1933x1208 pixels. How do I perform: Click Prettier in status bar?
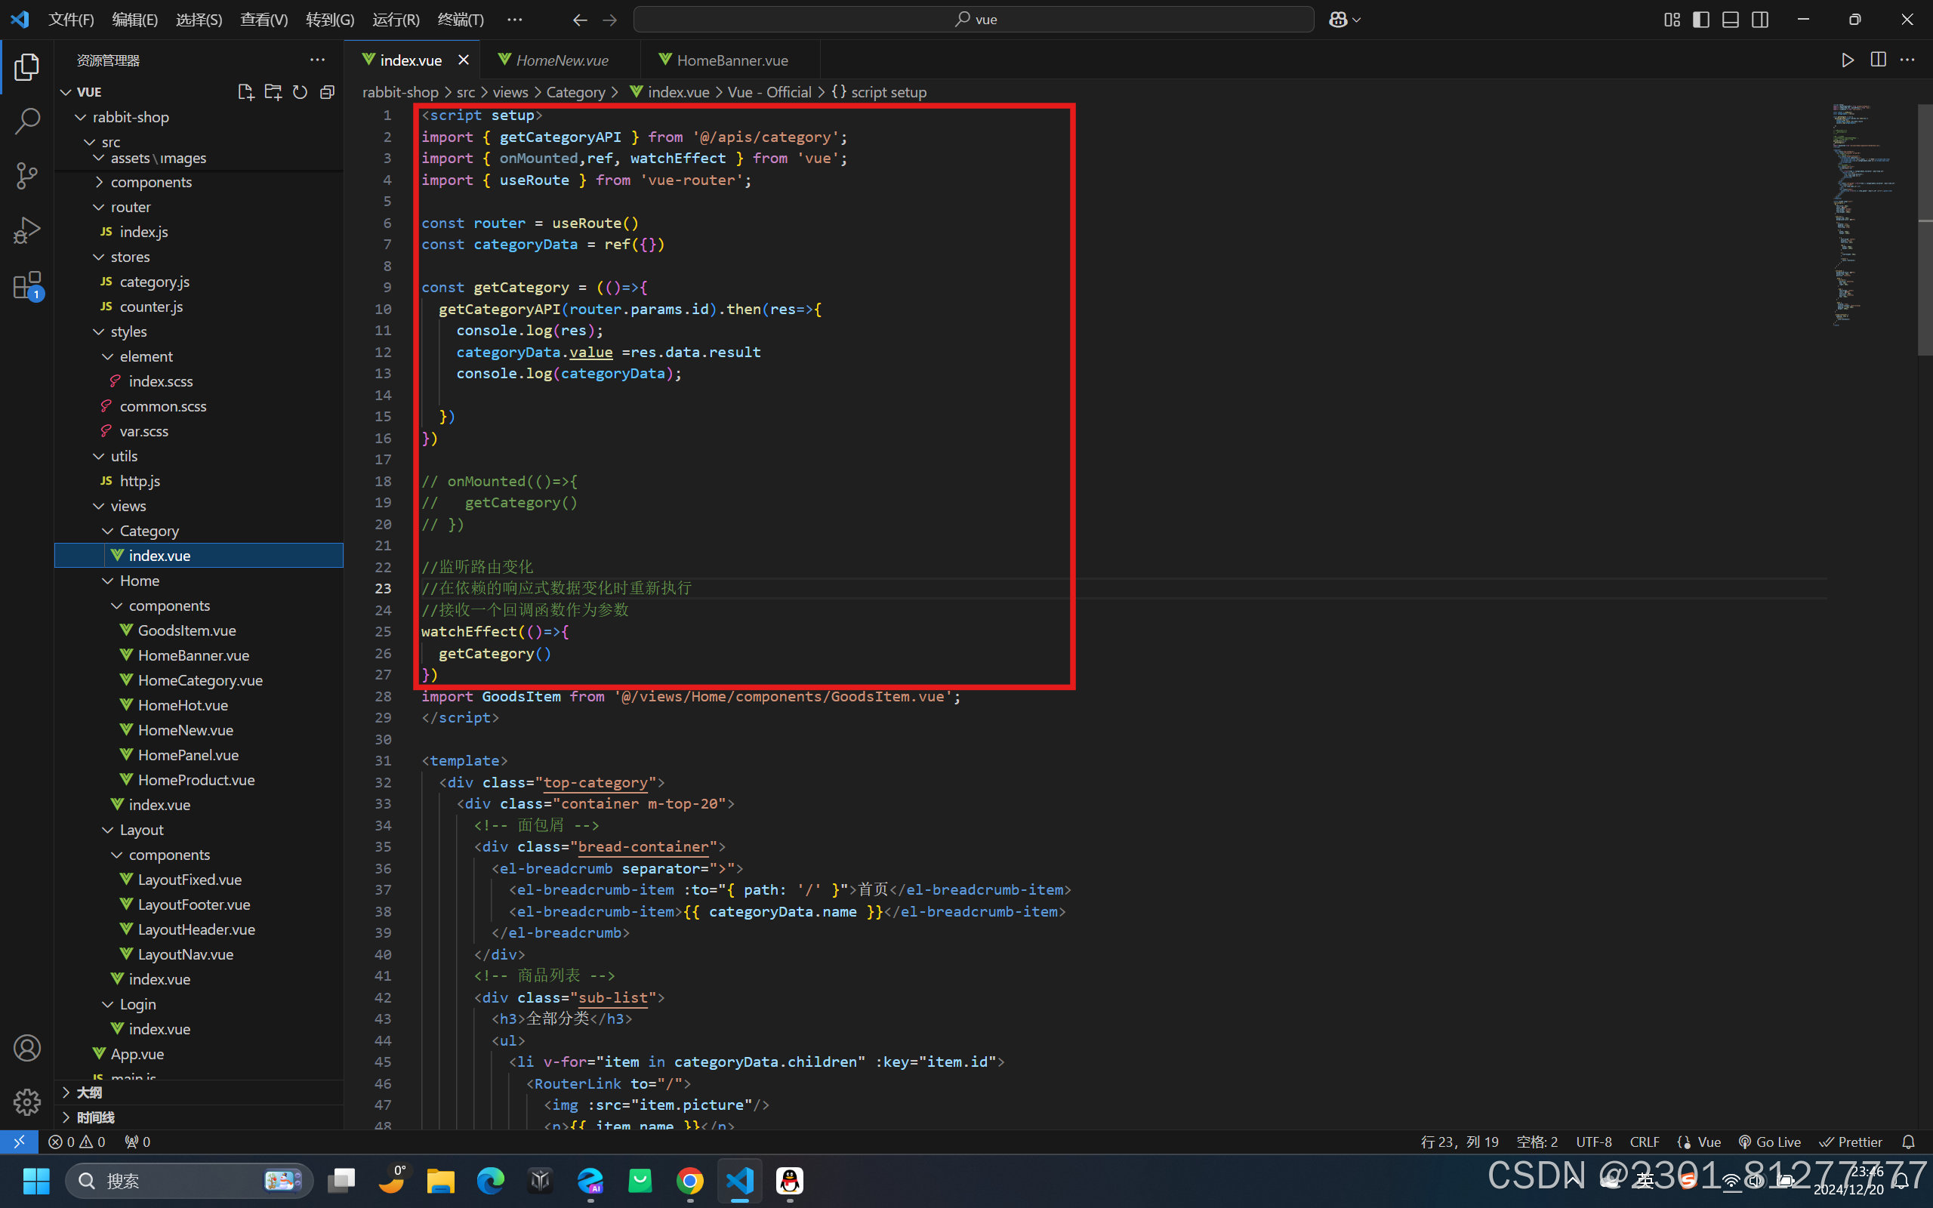(1851, 1142)
